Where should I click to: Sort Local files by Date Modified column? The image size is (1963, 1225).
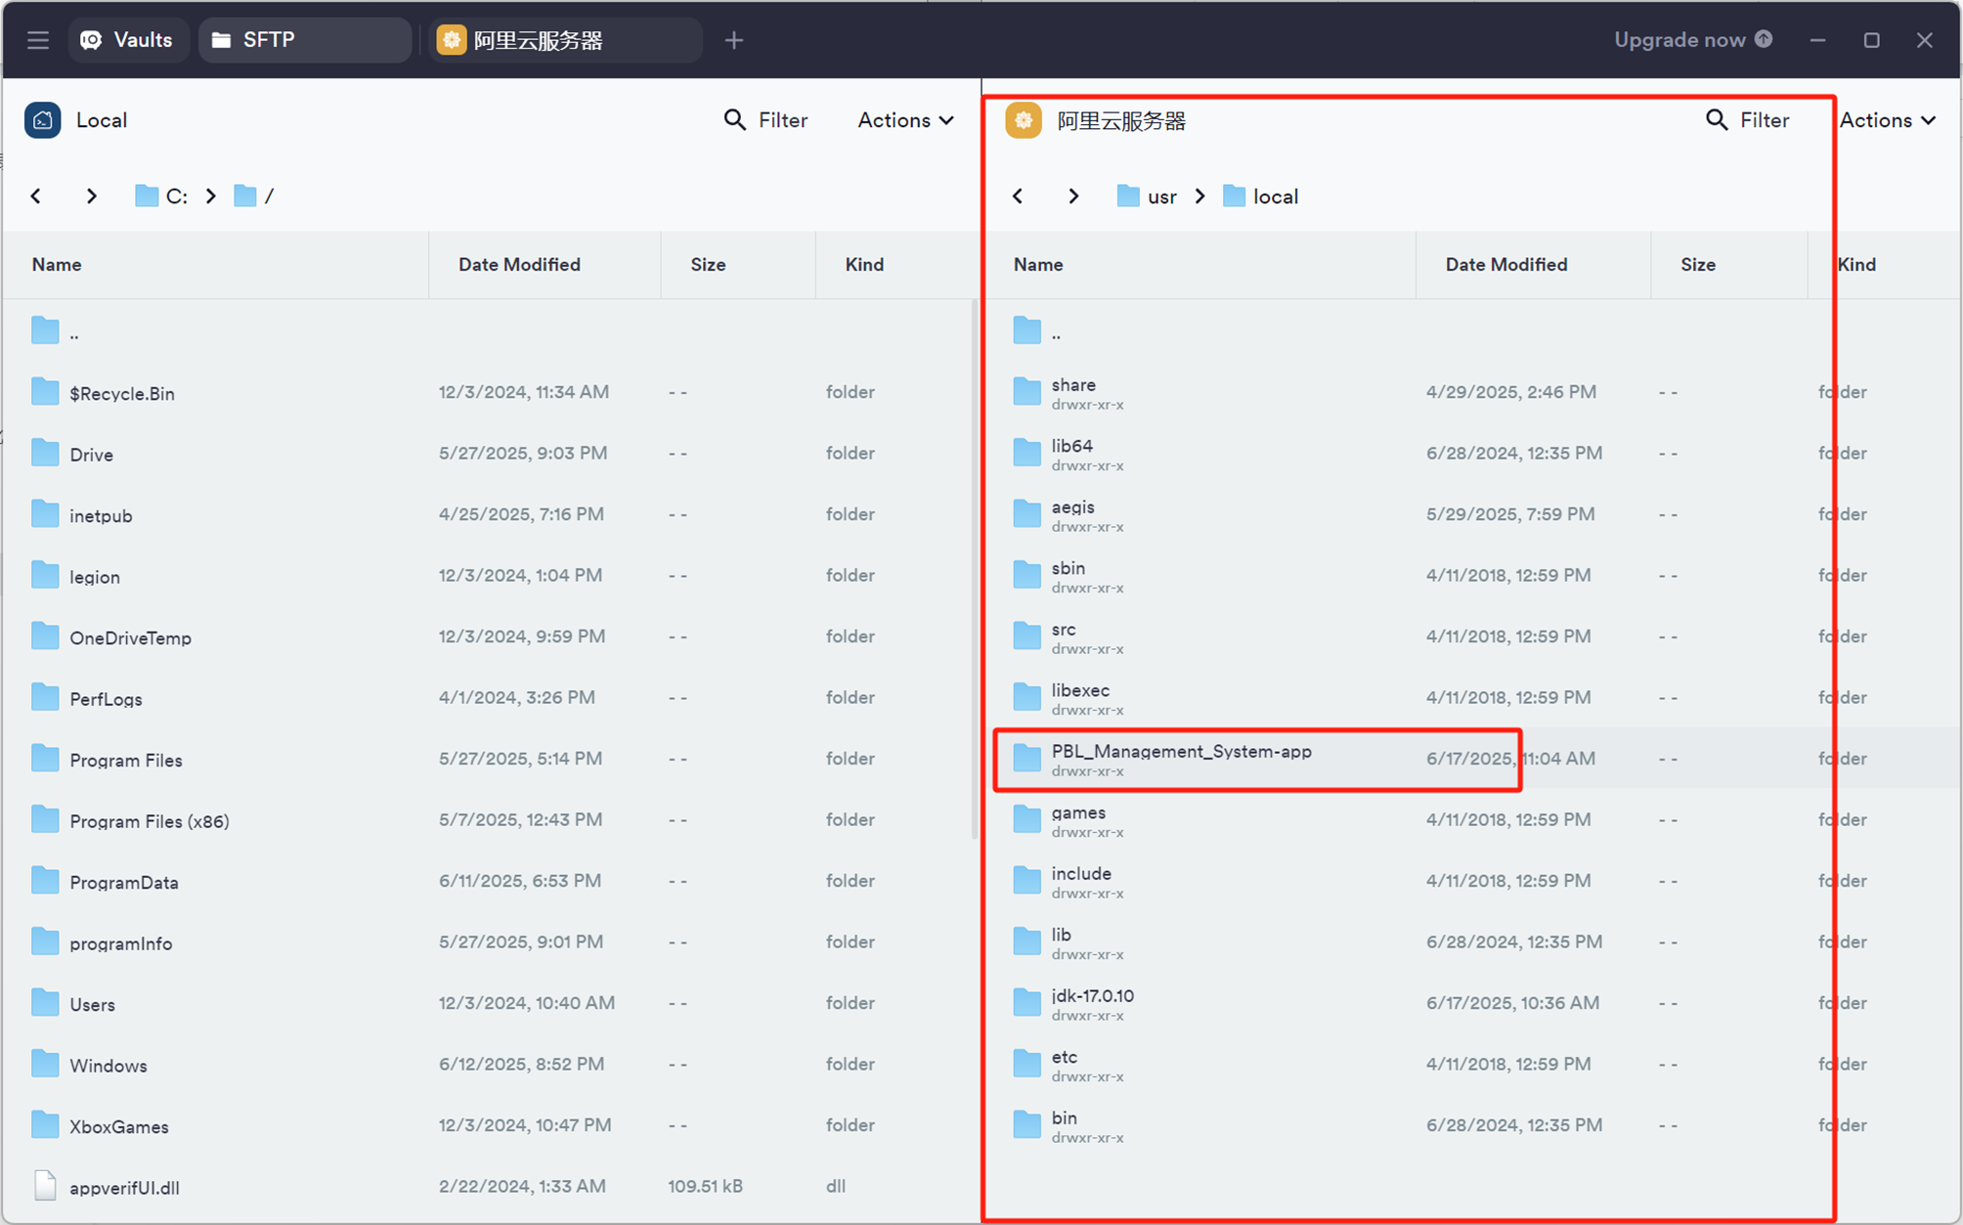(519, 265)
